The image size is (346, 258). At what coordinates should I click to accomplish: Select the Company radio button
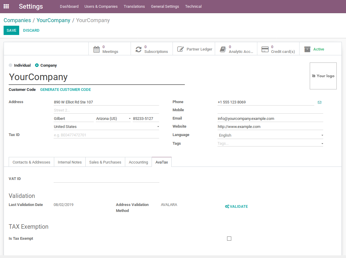click(x=37, y=65)
